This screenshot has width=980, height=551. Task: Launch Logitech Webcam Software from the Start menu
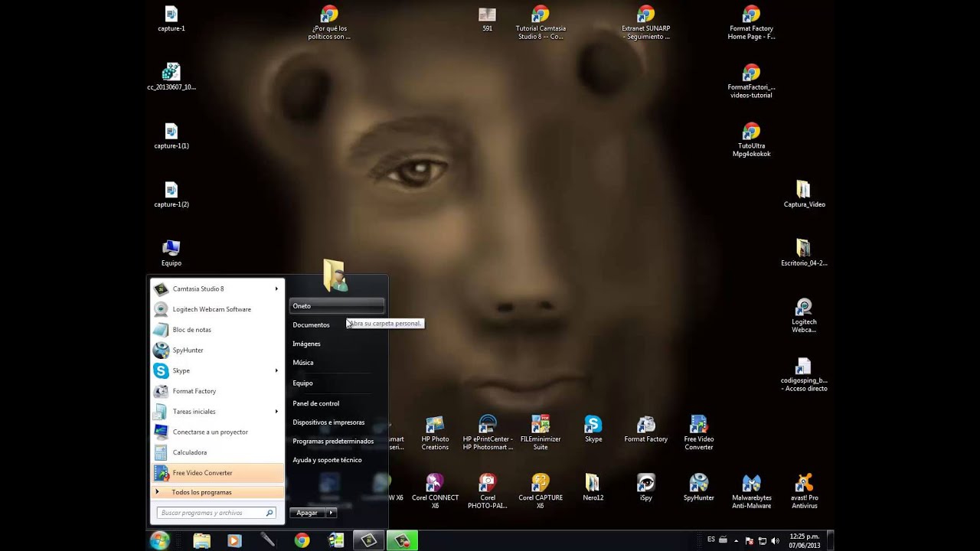point(217,309)
